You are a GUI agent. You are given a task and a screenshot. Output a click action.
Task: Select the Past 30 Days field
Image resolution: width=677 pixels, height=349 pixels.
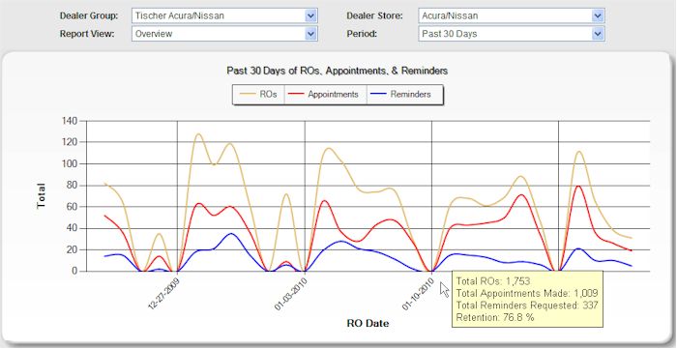click(x=512, y=34)
